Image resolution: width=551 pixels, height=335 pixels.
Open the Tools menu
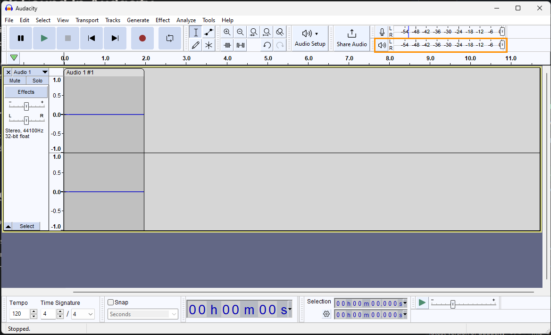click(x=209, y=20)
